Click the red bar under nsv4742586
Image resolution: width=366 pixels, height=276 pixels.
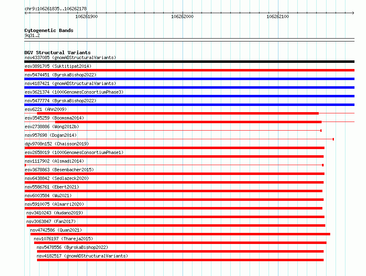click(x=180, y=234)
